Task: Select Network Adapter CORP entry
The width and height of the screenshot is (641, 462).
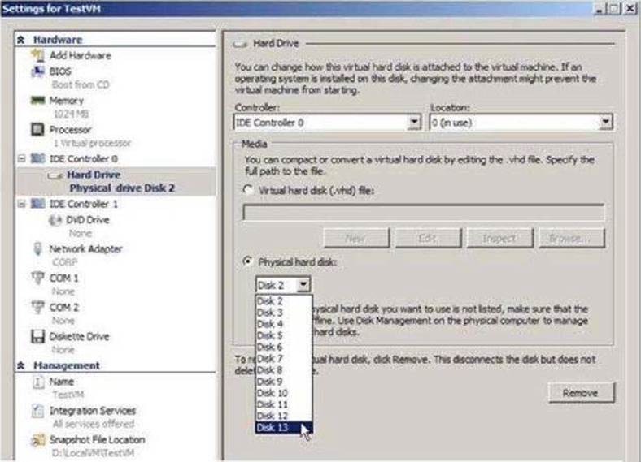Action: click(86, 255)
